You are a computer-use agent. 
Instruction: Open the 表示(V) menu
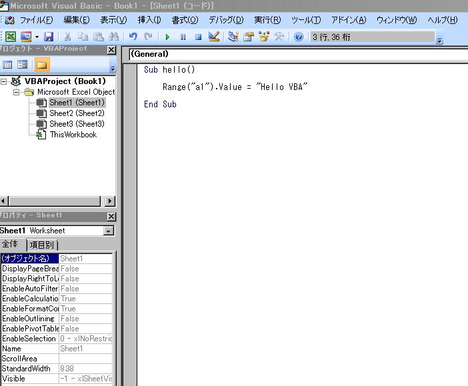(x=113, y=20)
